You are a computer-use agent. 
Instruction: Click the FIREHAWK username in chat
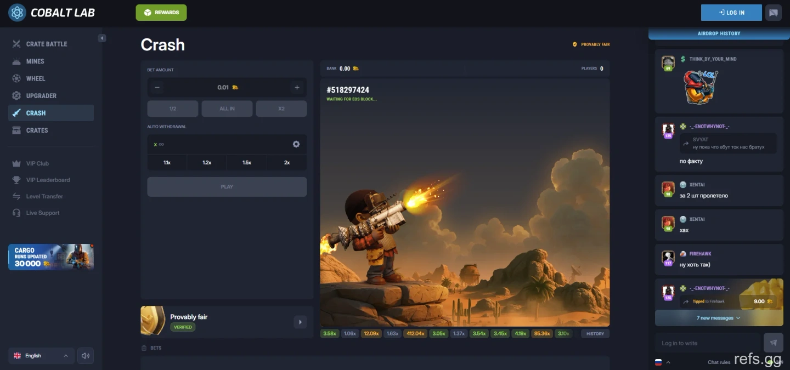701,254
